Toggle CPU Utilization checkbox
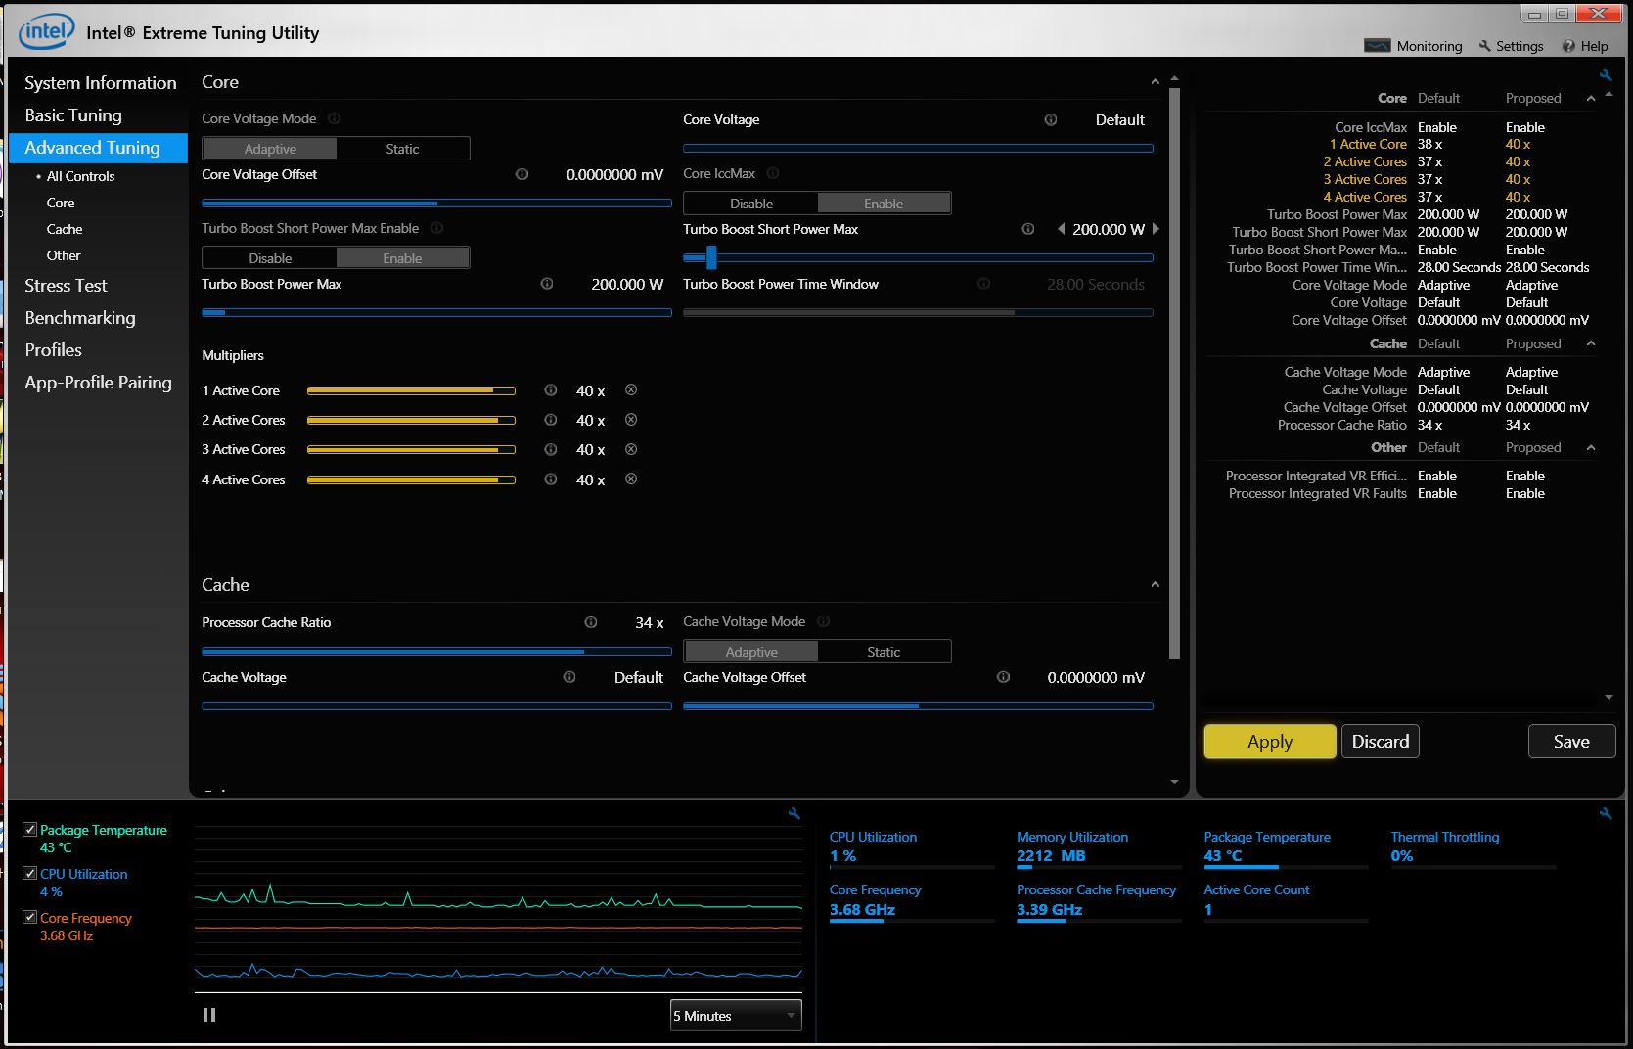Image resolution: width=1633 pixels, height=1049 pixels. point(30,873)
